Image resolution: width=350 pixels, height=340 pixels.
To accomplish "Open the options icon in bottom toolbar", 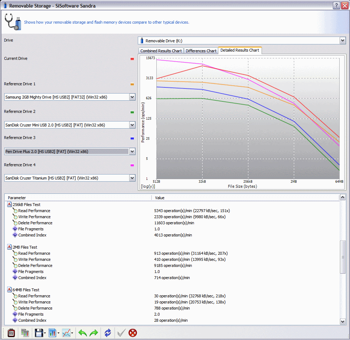I will [11, 333].
